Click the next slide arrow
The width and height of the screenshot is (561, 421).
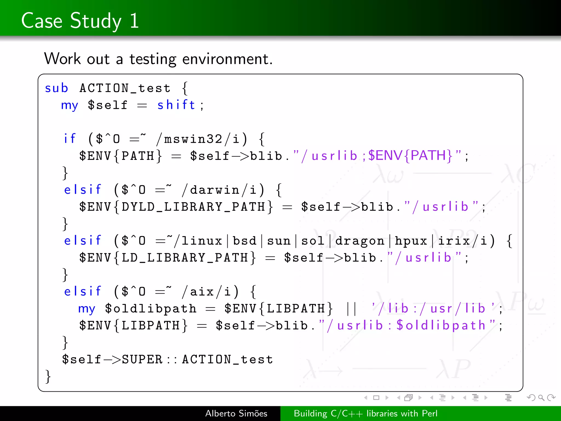pos(387,398)
